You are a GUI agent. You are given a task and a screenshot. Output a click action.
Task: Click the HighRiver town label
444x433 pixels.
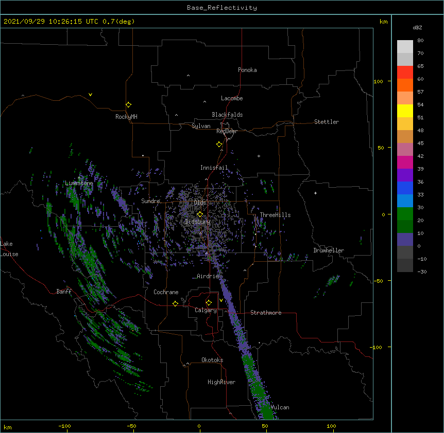point(221,382)
